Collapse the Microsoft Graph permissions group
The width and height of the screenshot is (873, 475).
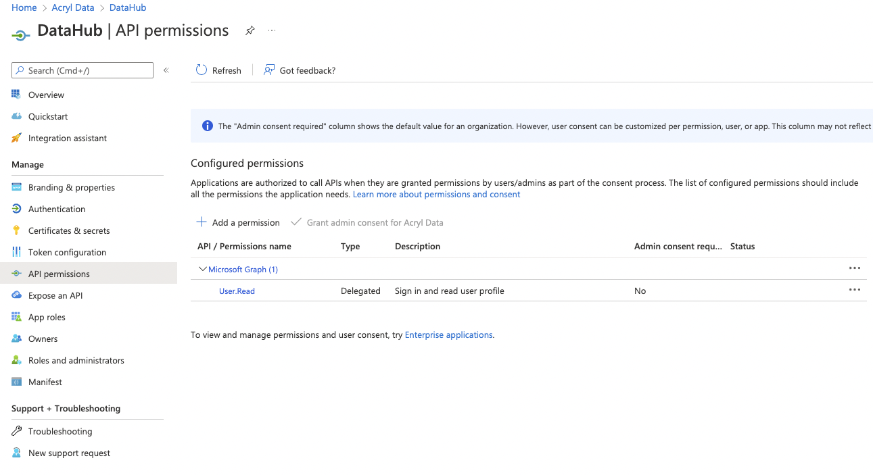click(x=202, y=269)
